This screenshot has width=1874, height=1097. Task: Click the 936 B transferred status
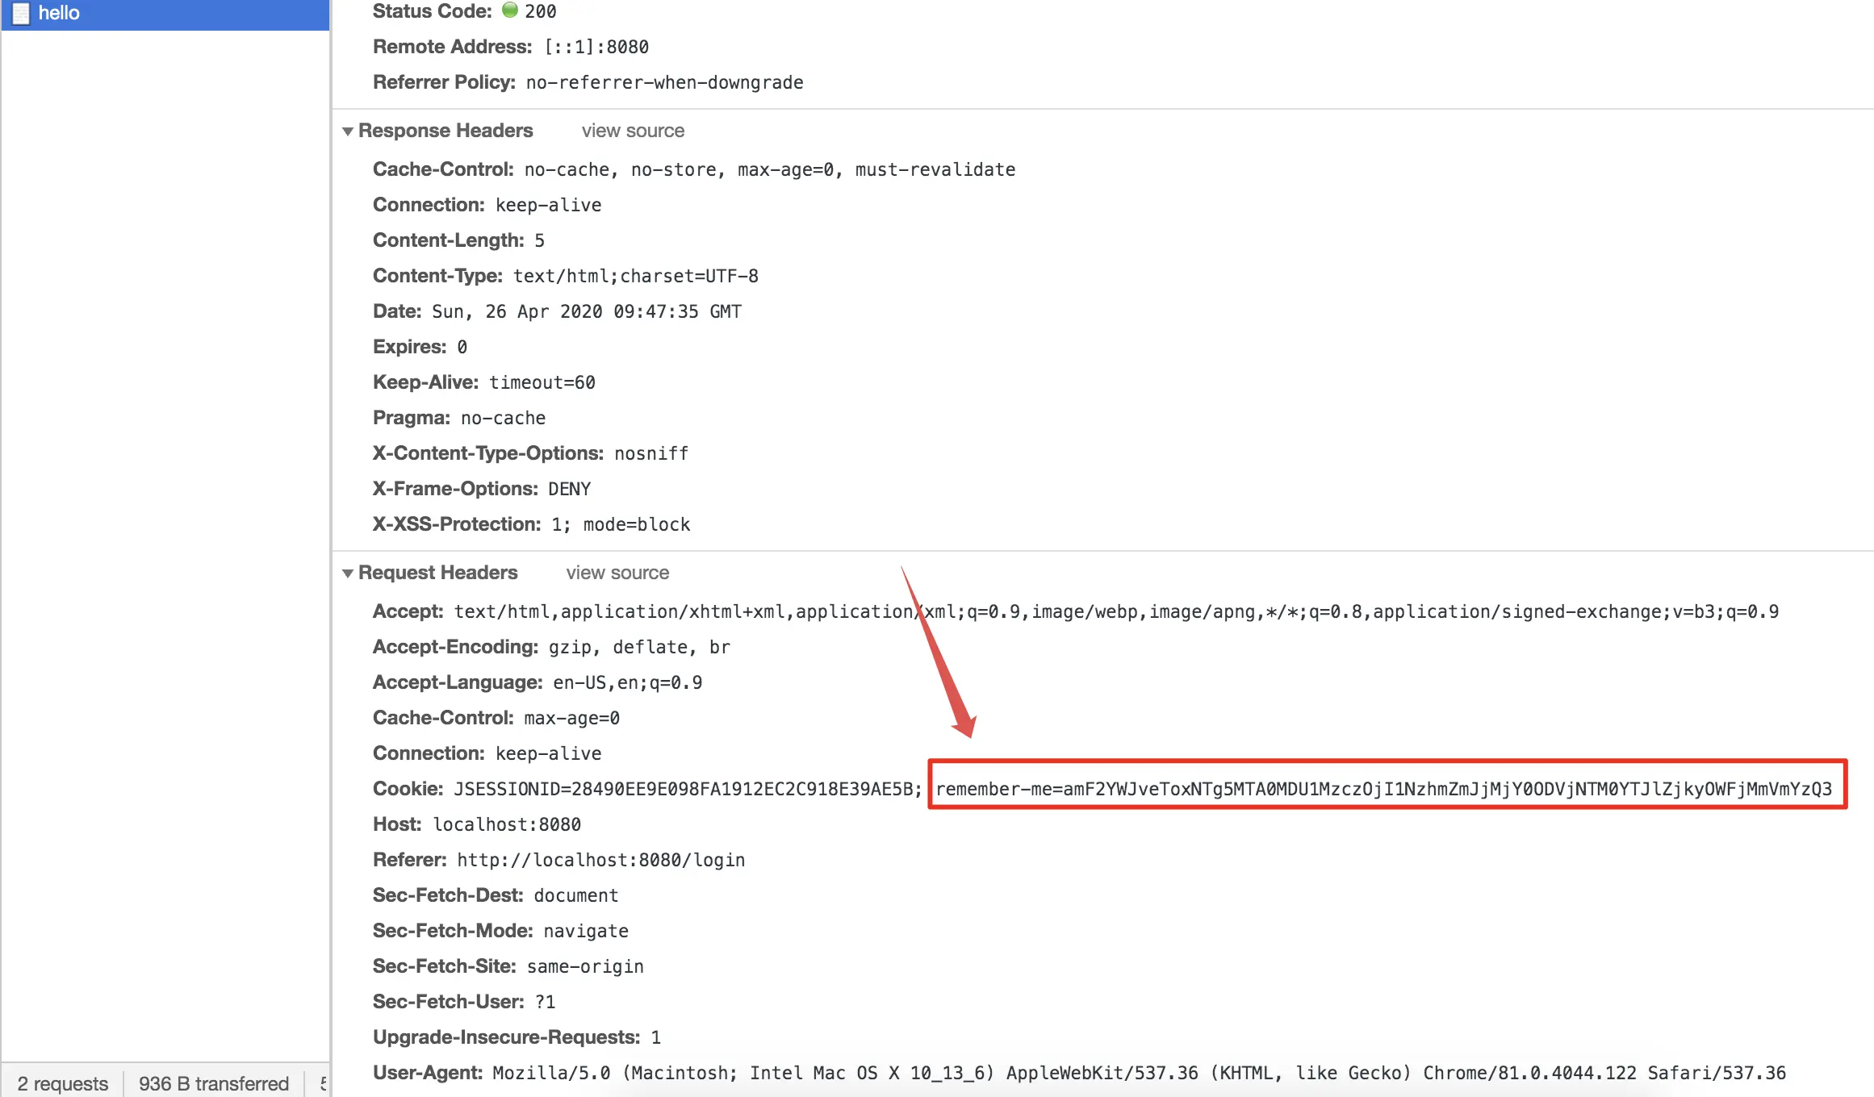[214, 1083]
